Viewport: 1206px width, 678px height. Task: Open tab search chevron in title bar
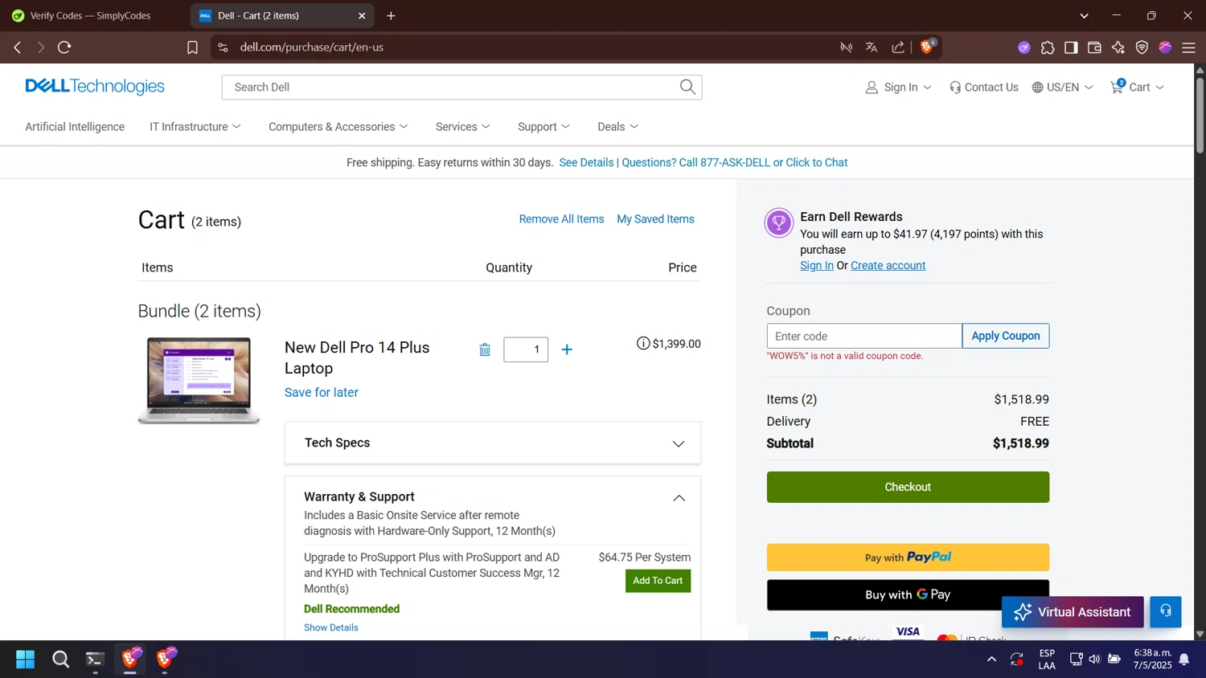pos(1084,15)
